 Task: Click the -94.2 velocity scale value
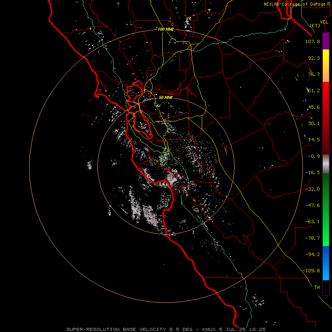312,254
